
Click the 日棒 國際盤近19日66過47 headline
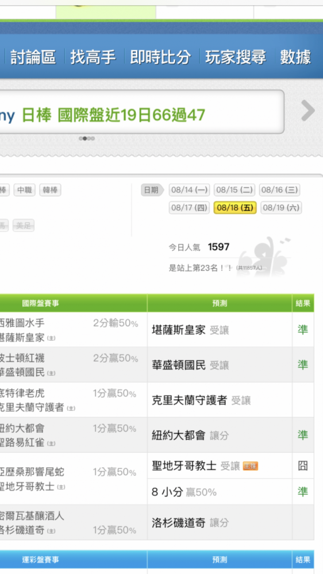[113, 116]
